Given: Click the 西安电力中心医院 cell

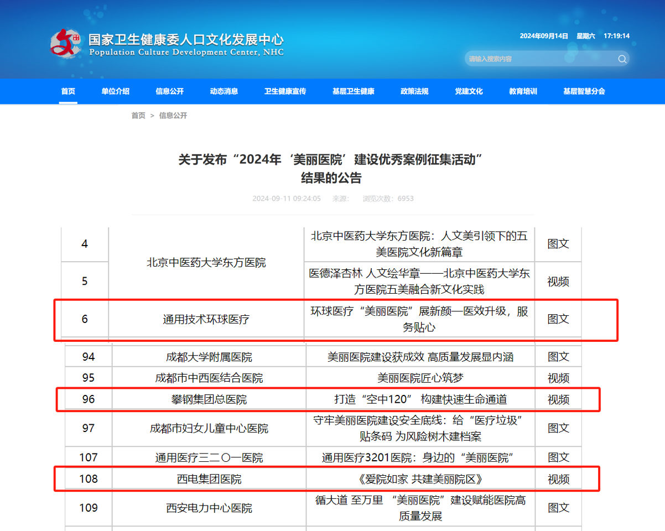Looking at the screenshot, I should 209,508.
